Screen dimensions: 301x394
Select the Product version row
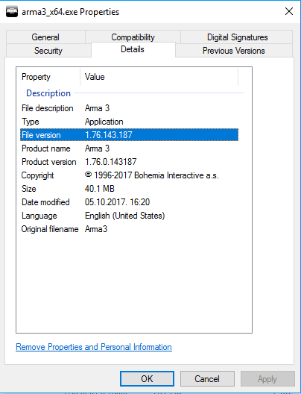(x=129, y=162)
